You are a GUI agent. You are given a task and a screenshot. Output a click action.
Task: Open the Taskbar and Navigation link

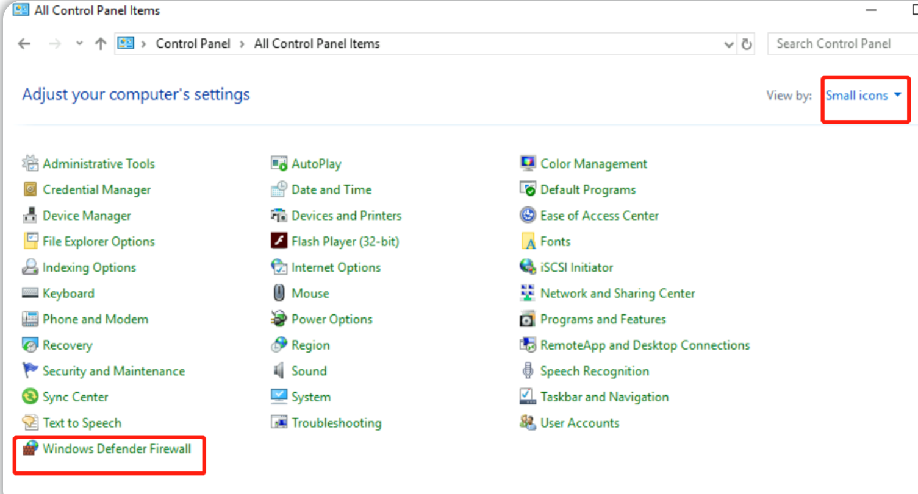pyautogui.click(x=604, y=397)
